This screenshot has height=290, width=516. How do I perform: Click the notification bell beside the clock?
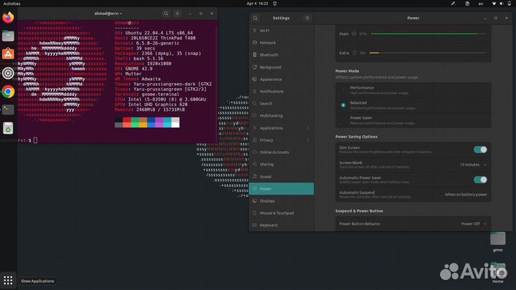pyautogui.click(x=274, y=4)
